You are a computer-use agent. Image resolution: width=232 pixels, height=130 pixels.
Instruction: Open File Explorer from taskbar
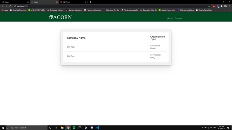tap(62, 128)
